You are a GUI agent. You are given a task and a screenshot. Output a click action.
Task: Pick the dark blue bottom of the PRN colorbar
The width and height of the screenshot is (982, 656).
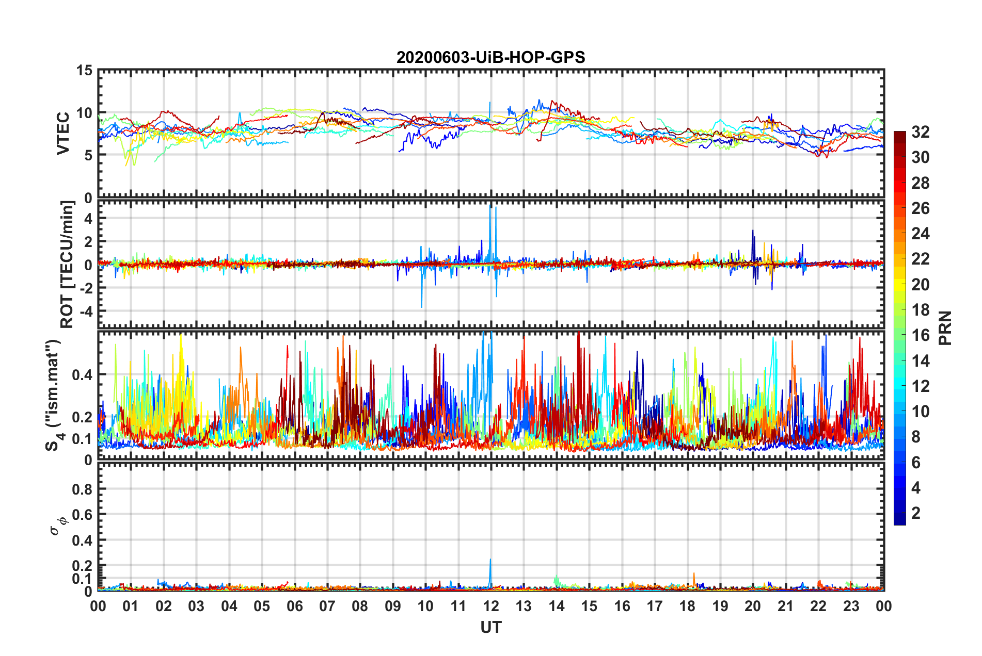pyautogui.click(x=899, y=521)
